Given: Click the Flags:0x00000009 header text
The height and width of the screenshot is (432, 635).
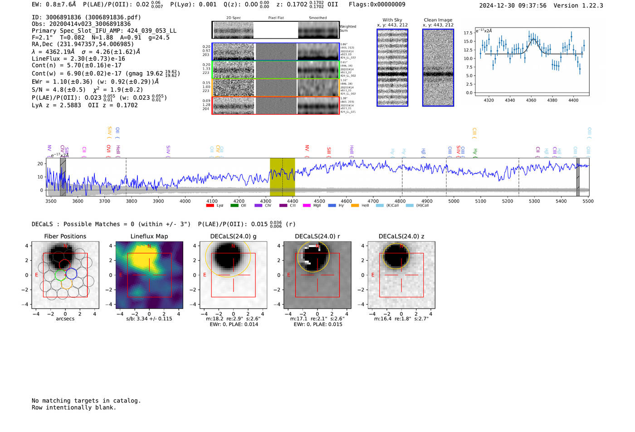Looking at the screenshot, I should pyautogui.click(x=377, y=5).
